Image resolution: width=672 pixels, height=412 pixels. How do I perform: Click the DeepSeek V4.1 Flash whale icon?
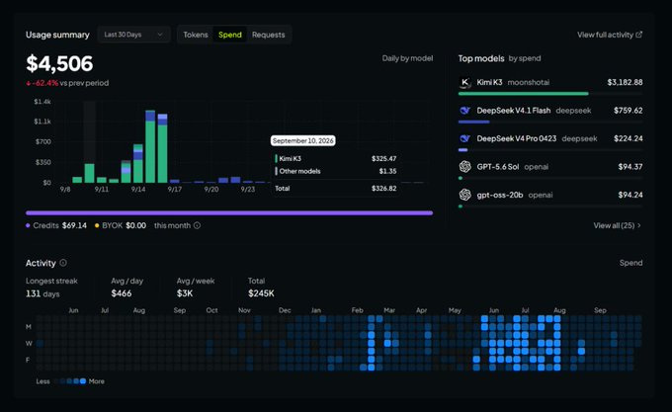pos(465,111)
